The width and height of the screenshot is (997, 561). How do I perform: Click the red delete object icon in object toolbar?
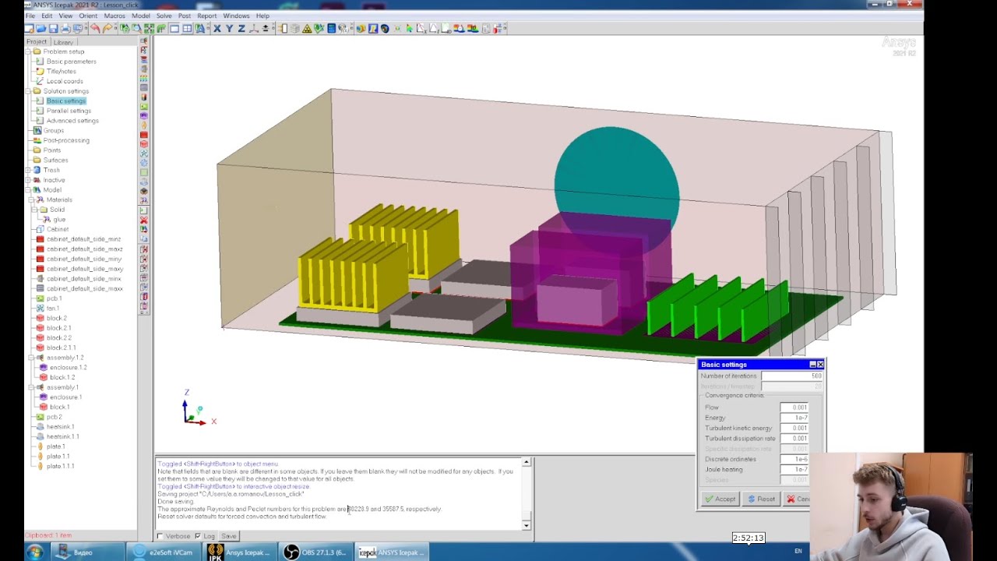pyautogui.click(x=144, y=220)
